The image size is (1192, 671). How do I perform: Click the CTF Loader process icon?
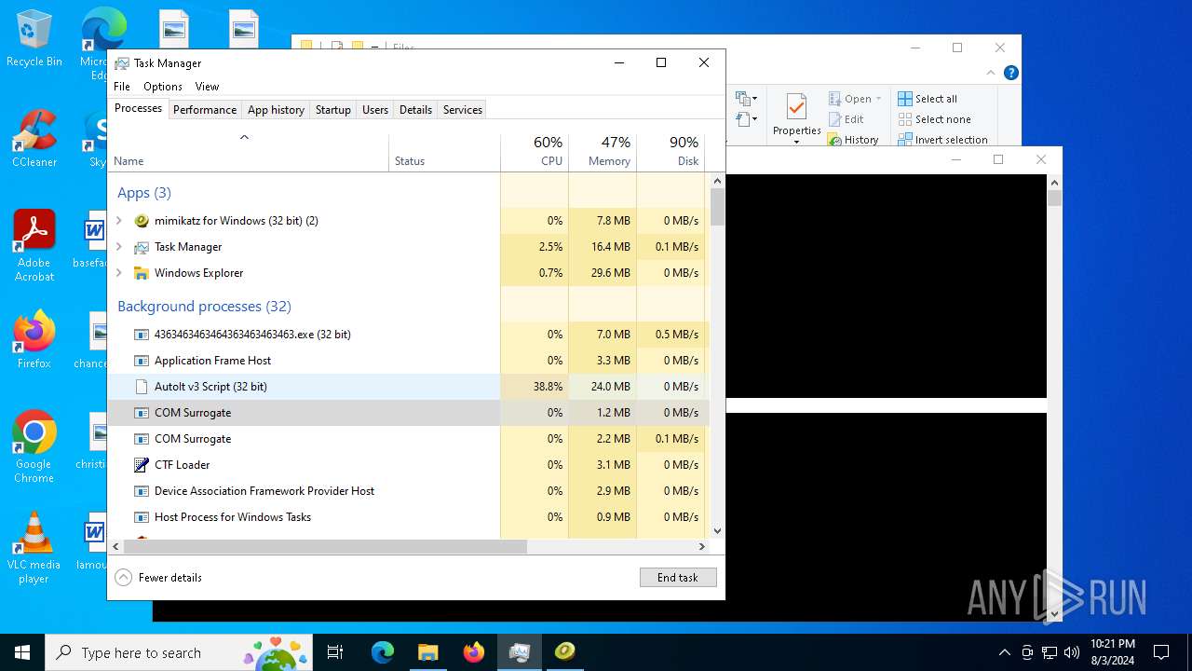click(x=142, y=465)
